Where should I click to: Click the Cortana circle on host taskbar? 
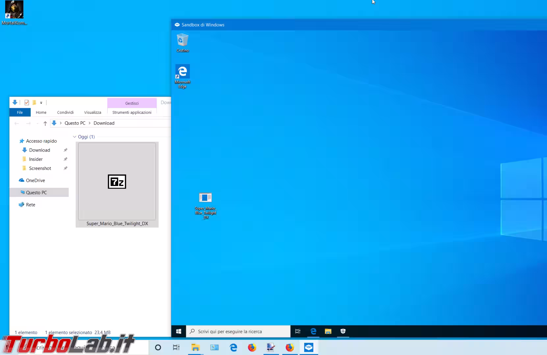pos(158,347)
